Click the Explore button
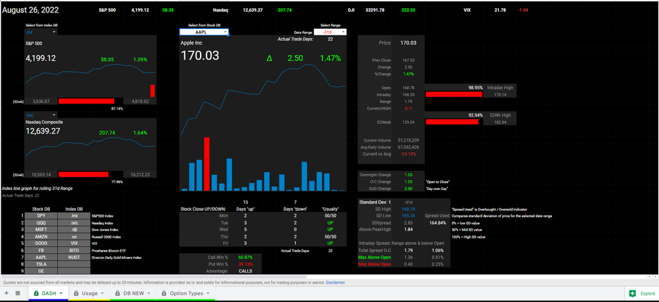This screenshot has height=302, width=659. coord(641,293)
